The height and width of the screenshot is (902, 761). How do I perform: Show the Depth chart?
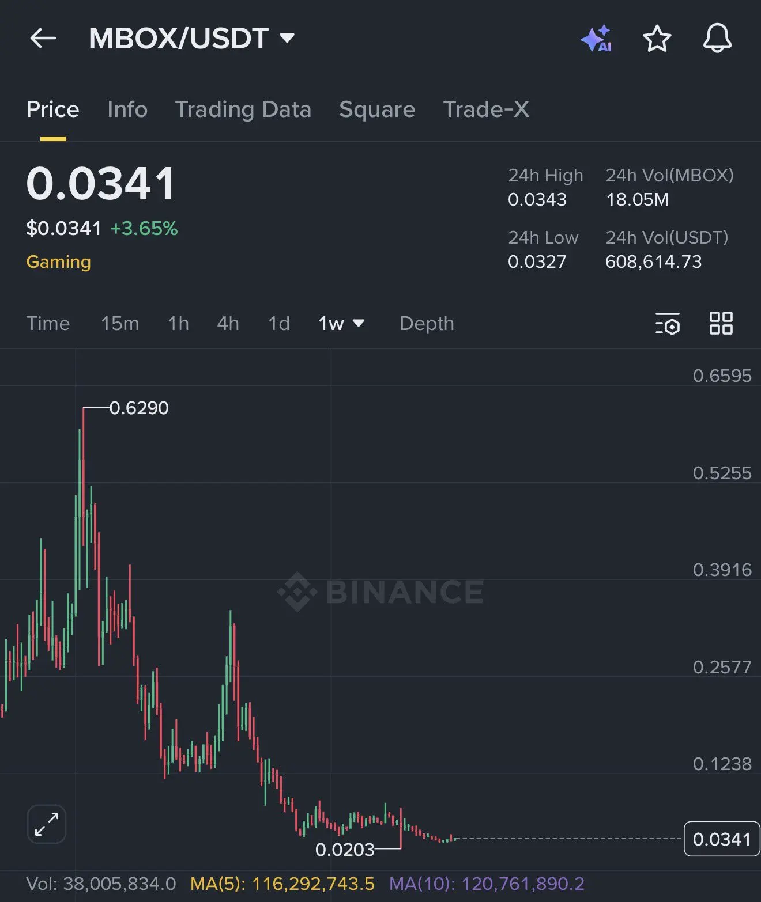tap(427, 324)
